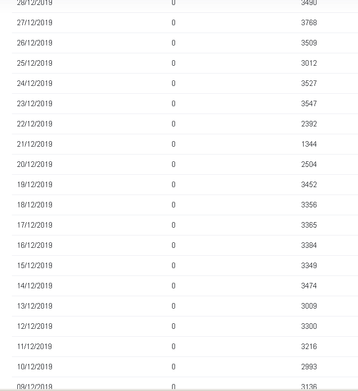Click the value 3365
Image resolution: width=358 pixels, height=391 pixels.
pyautogui.click(x=309, y=225)
